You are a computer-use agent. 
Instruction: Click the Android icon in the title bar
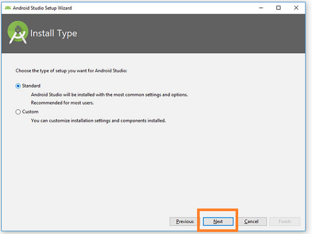pyautogui.click(x=8, y=8)
